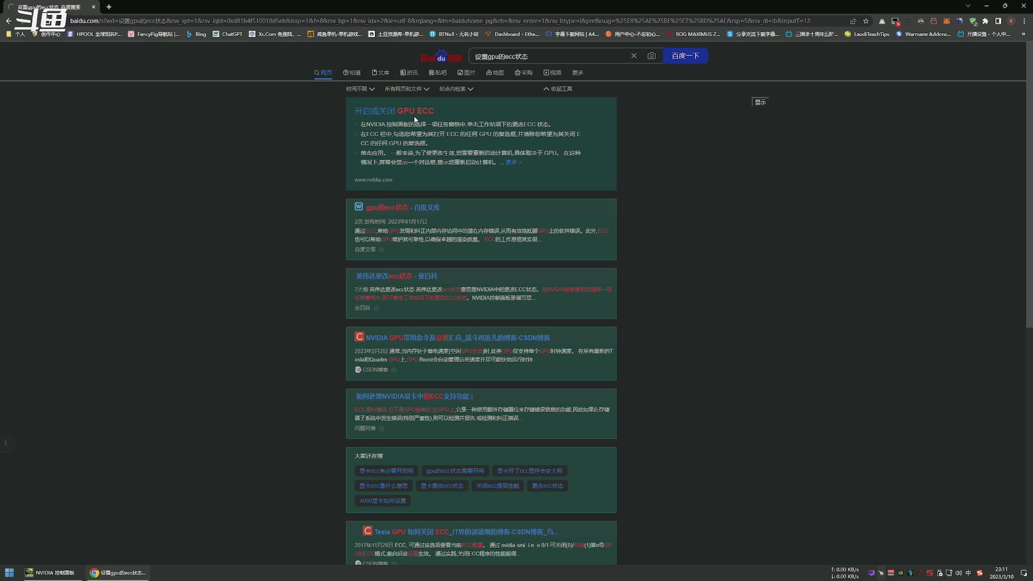
Task: Click the 显示 button on the right
Action: [760, 102]
